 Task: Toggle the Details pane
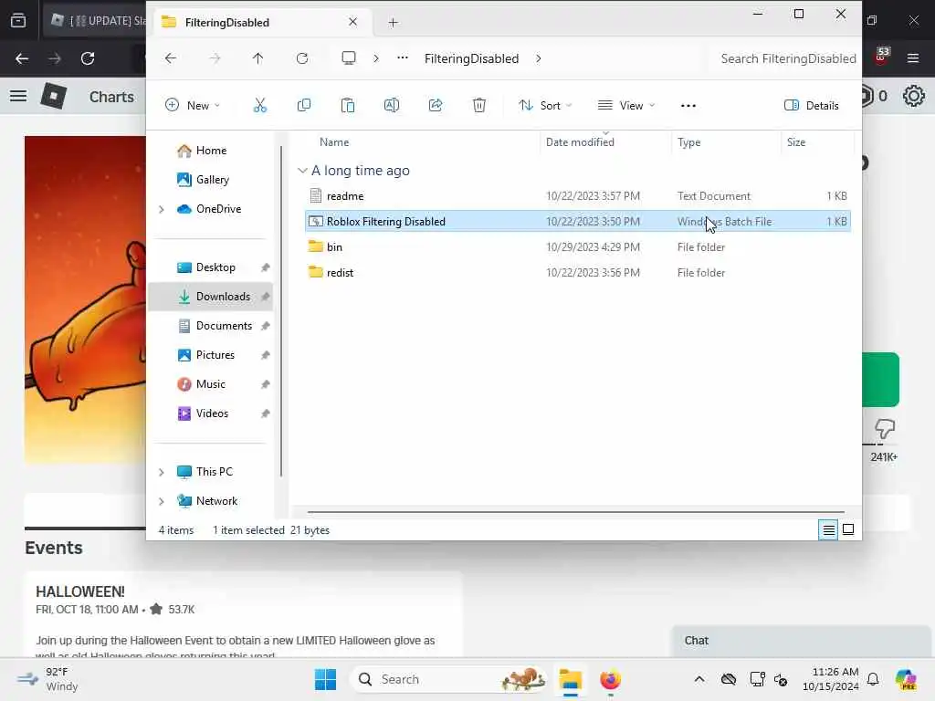coord(812,106)
